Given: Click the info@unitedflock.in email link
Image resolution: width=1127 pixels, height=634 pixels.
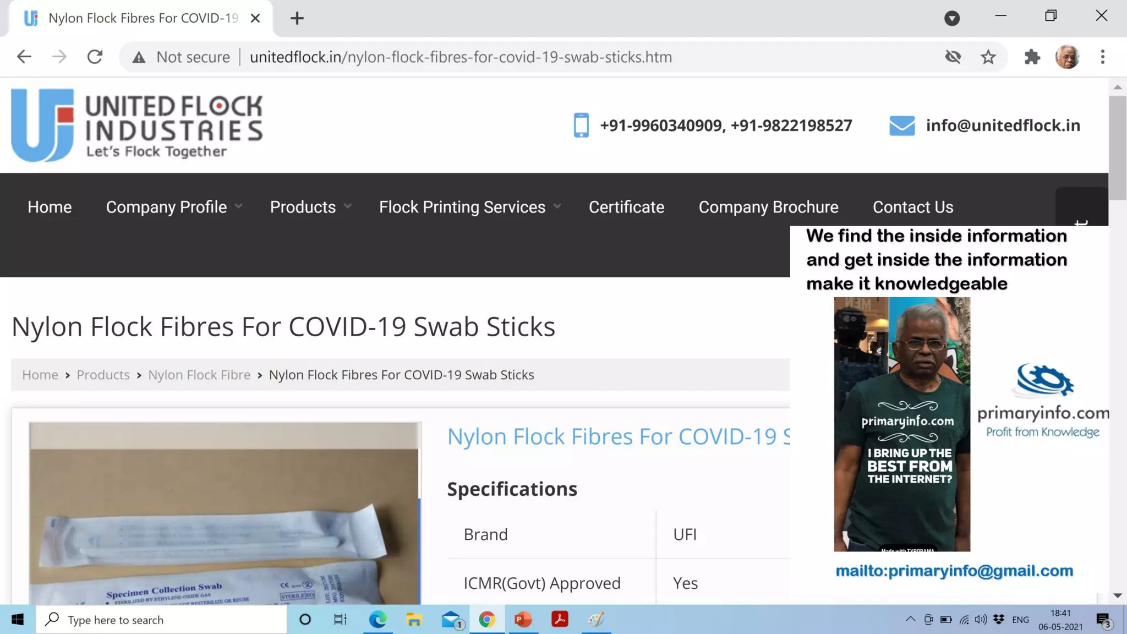Looking at the screenshot, I should click(1003, 125).
